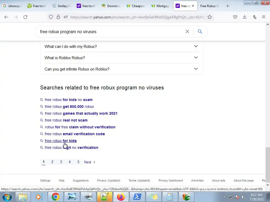Viewport: 270px width, 202px height.
Task: Reload the current page
Action: click(25, 17)
